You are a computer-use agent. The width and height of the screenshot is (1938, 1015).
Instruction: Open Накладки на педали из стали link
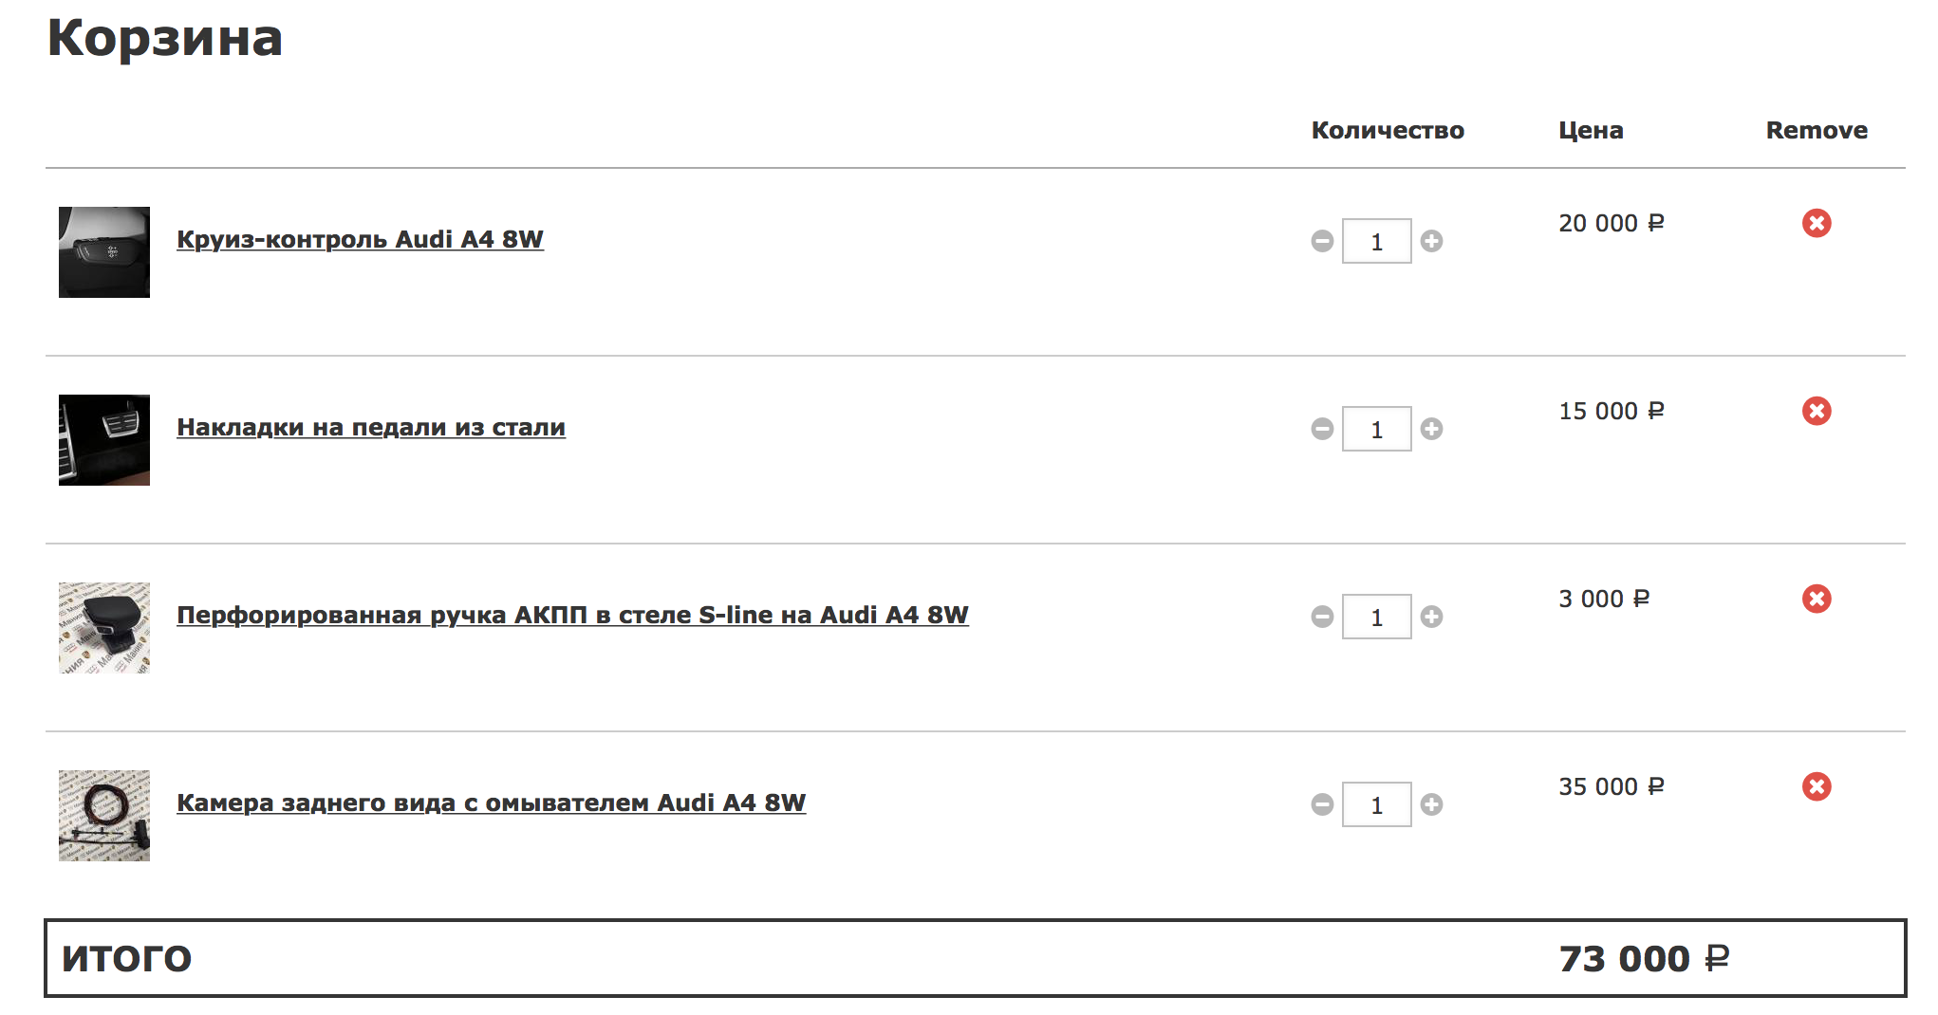(370, 427)
